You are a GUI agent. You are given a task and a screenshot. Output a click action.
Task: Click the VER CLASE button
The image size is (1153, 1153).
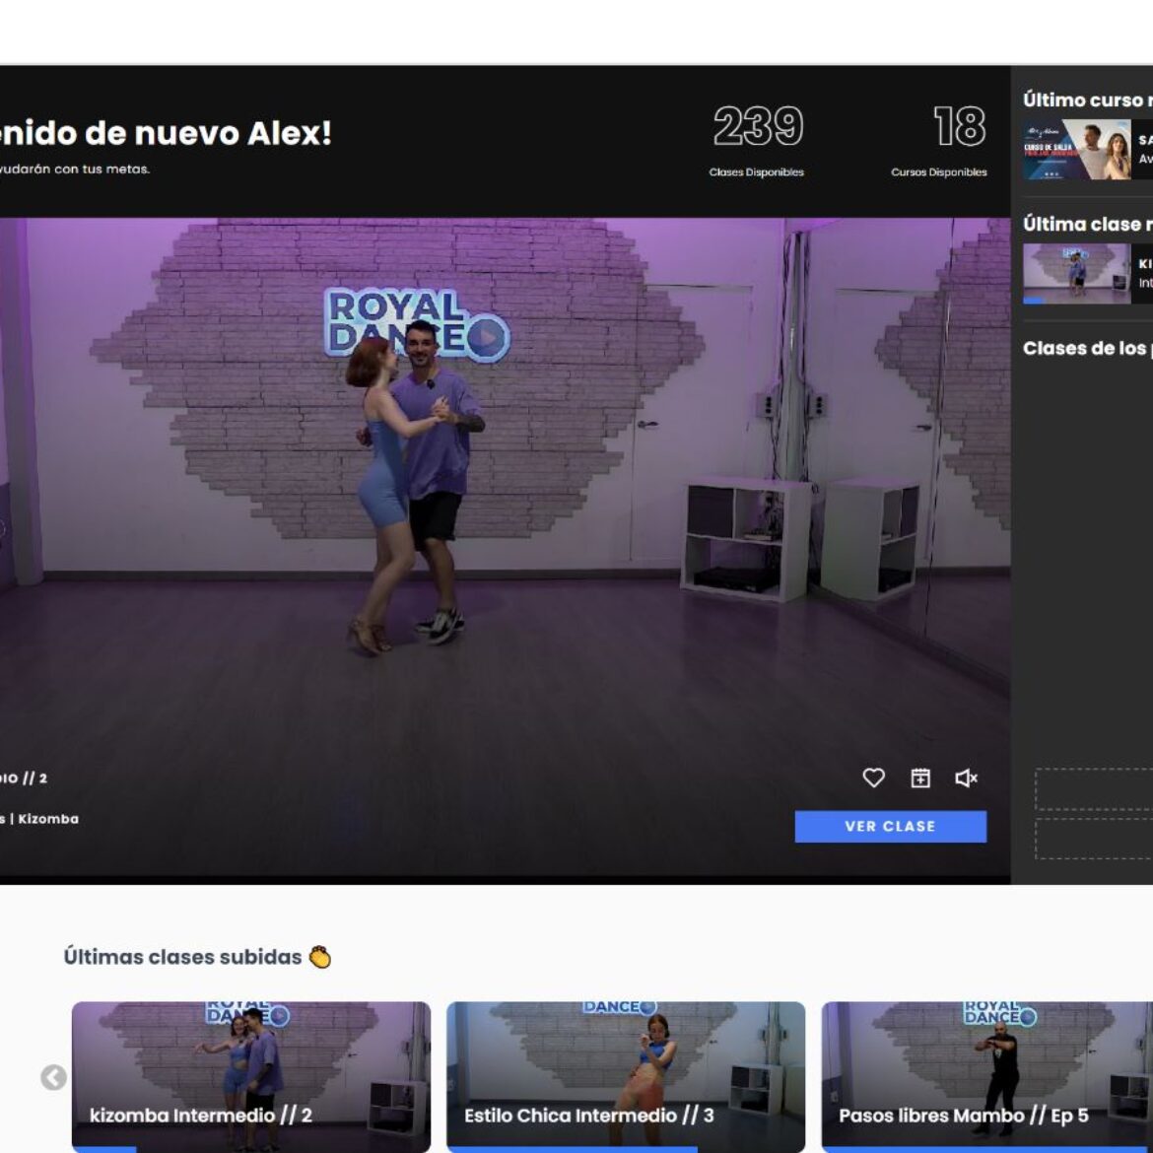pyautogui.click(x=891, y=827)
